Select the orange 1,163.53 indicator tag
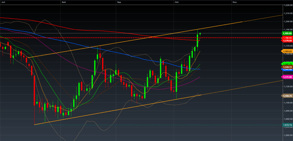 [x=287, y=51]
